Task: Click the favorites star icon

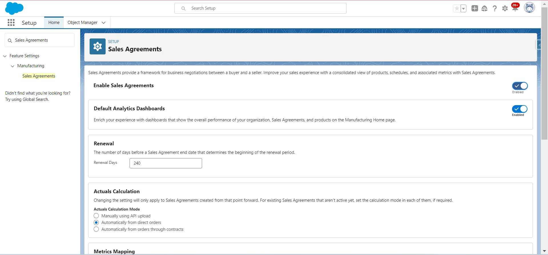Action: click(457, 9)
